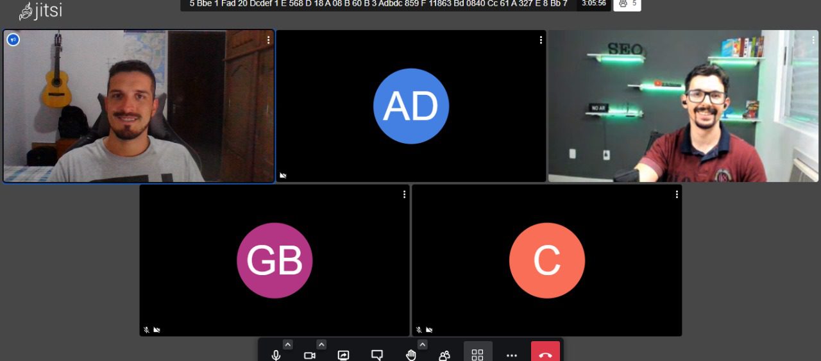Screen dimensions: 821x361
Task: Click camera-off indicator on C tile
Action: (429, 330)
